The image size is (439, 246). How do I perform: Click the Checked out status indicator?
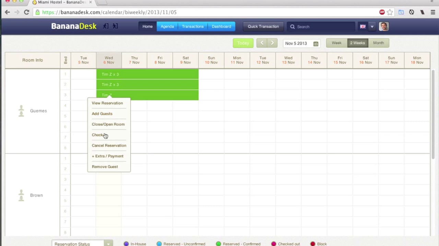coord(273,244)
